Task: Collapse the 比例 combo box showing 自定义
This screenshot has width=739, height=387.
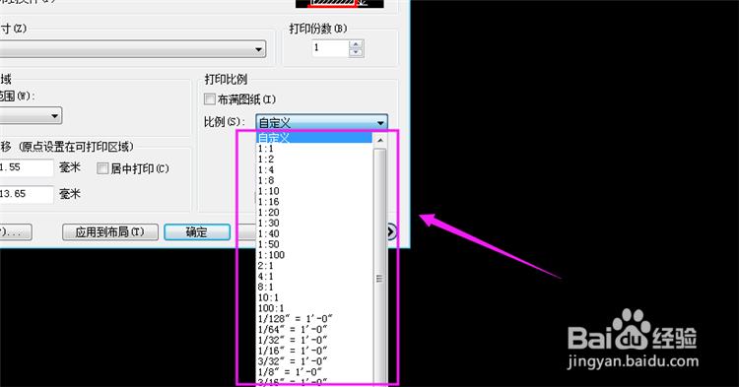Action: 322,123
